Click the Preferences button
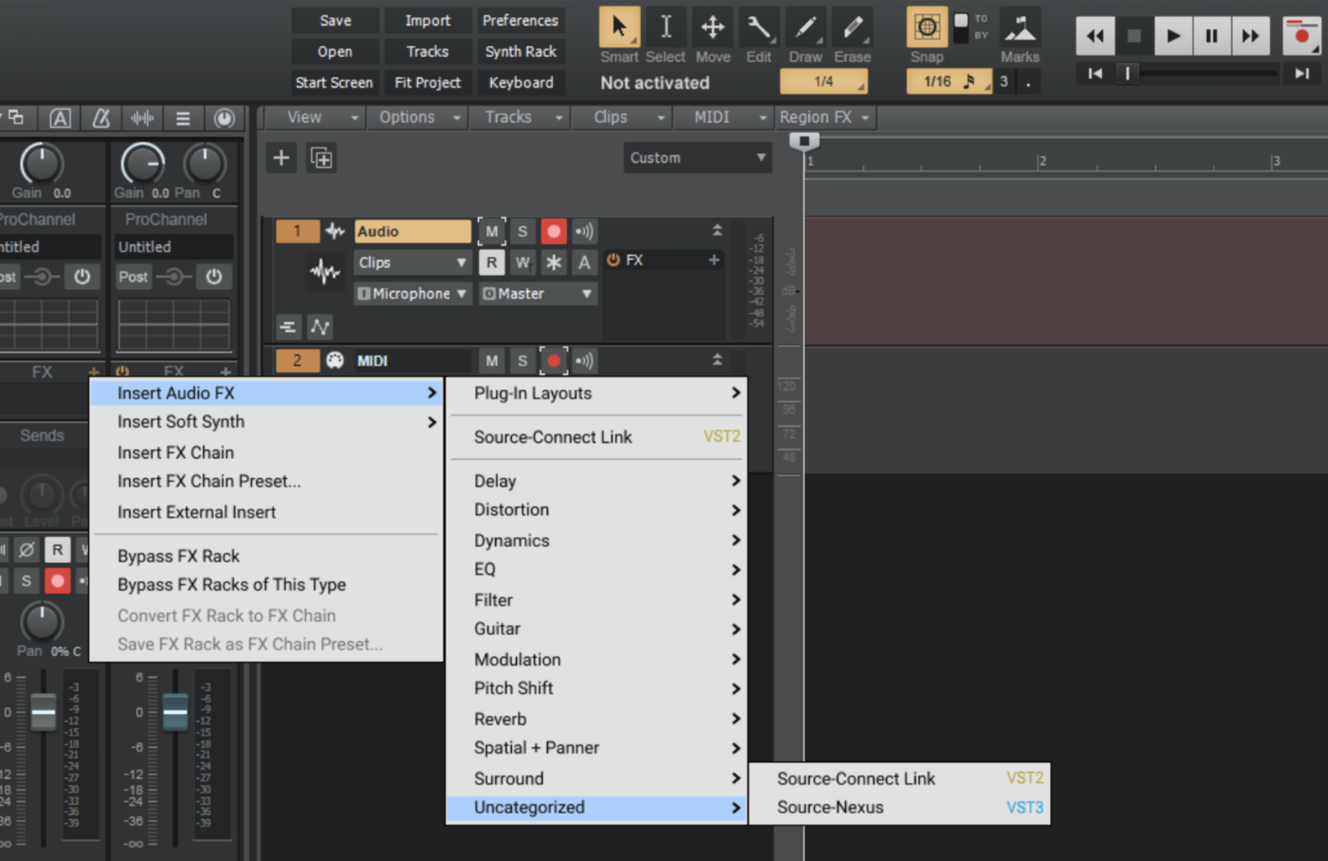 (520, 21)
